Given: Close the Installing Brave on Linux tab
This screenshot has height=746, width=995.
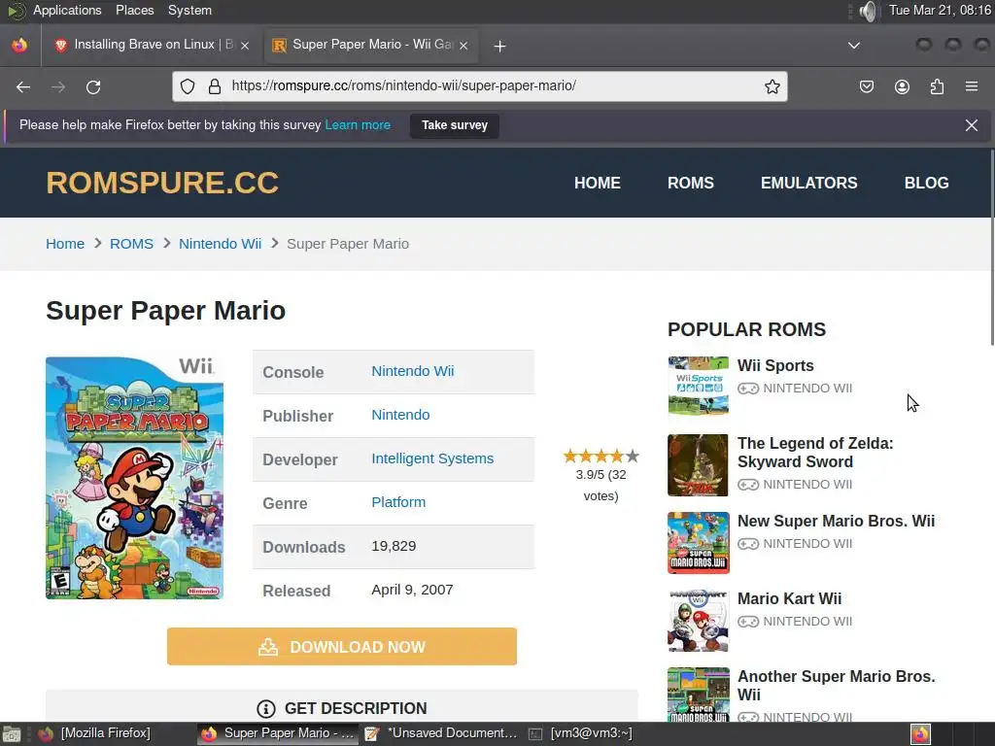Looking at the screenshot, I should pyautogui.click(x=244, y=46).
